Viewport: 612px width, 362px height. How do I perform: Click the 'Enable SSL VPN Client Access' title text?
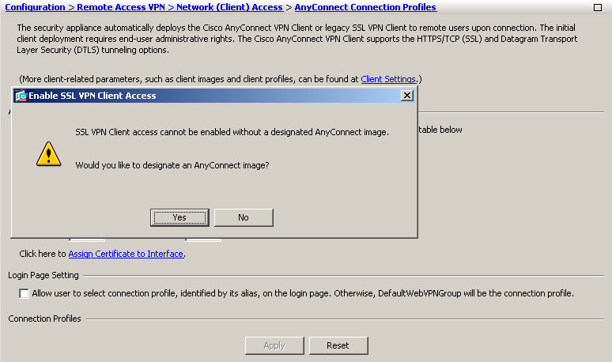click(92, 96)
